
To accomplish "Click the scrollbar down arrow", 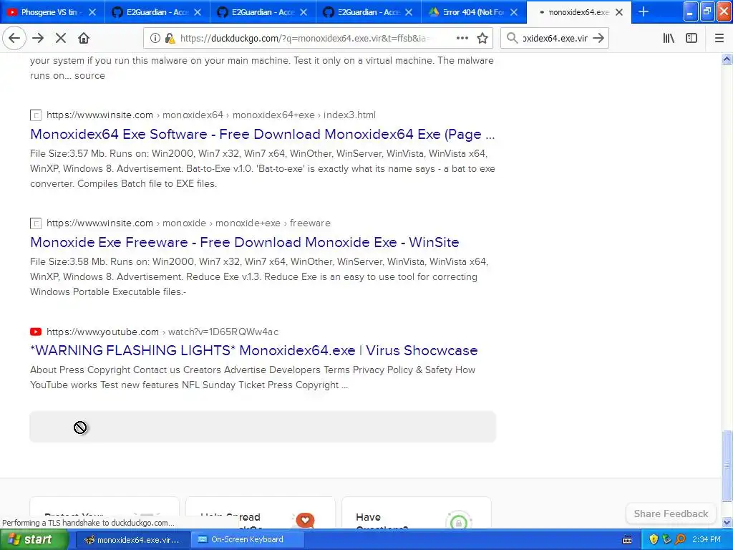I will pos(727,522).
